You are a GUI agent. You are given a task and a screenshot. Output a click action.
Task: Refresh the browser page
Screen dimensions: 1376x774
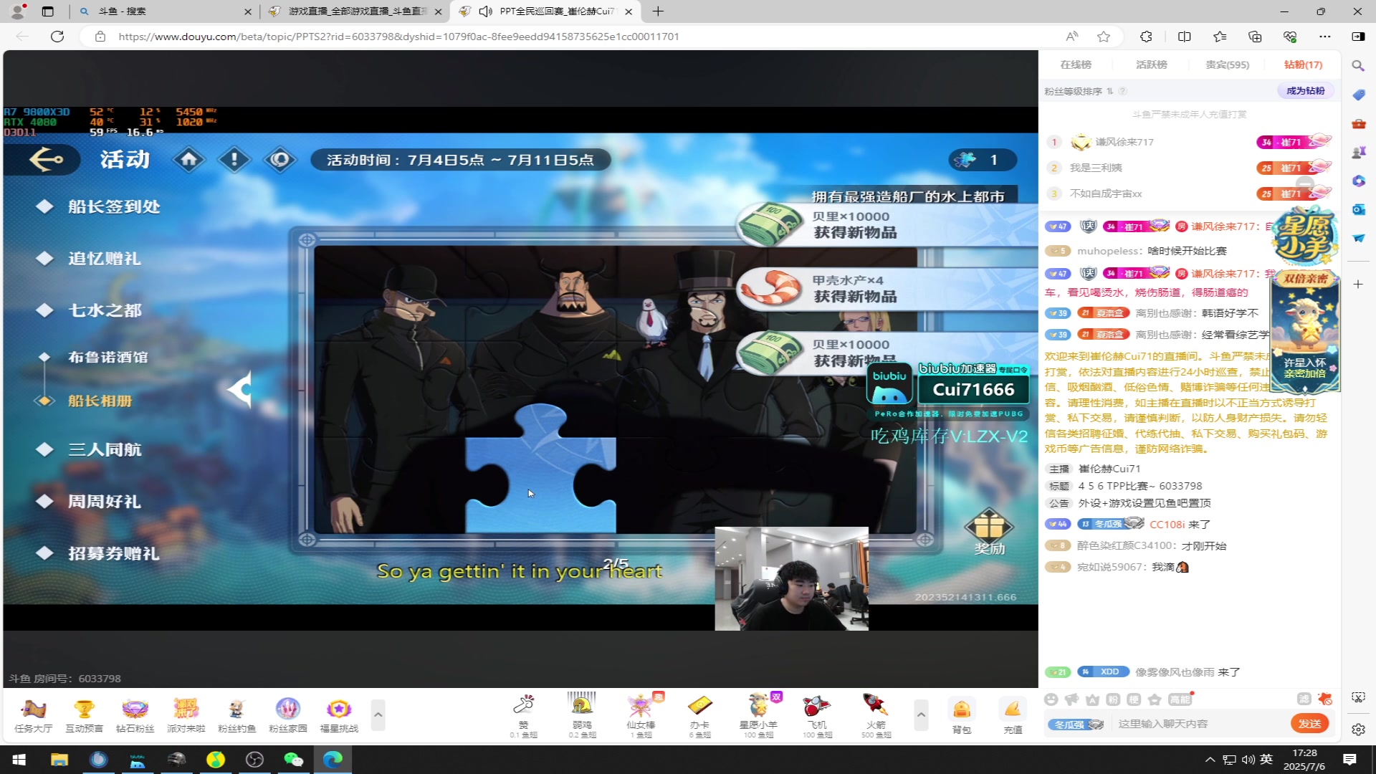coord(57,37)
